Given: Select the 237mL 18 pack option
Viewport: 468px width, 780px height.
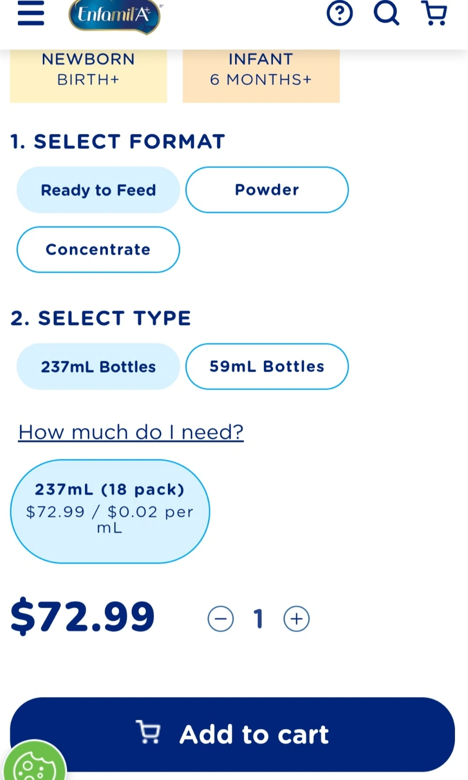Looking at the screenshot, I should pyautogui.click(x=110, y=511).
